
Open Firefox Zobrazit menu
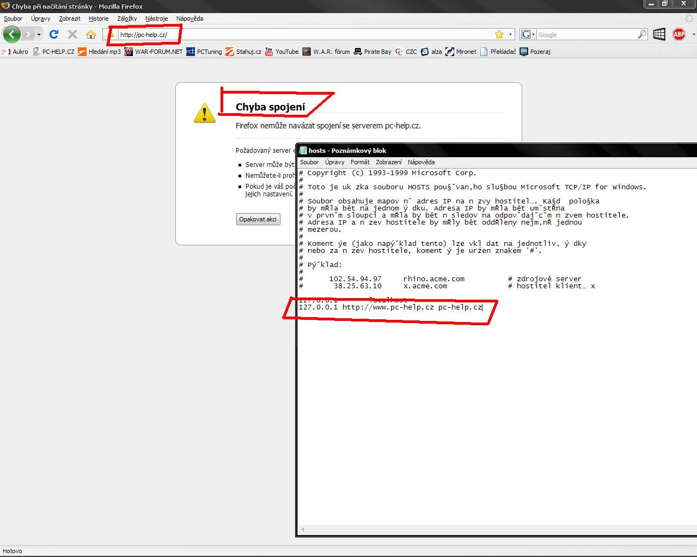point(70,18)
